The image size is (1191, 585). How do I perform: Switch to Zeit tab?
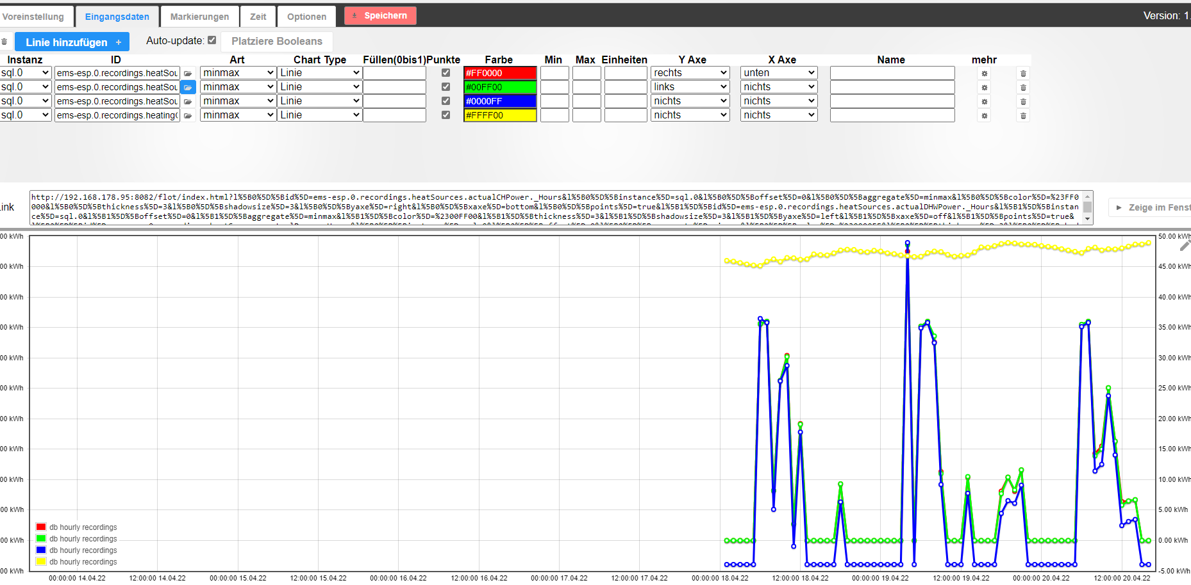point(258,17)
